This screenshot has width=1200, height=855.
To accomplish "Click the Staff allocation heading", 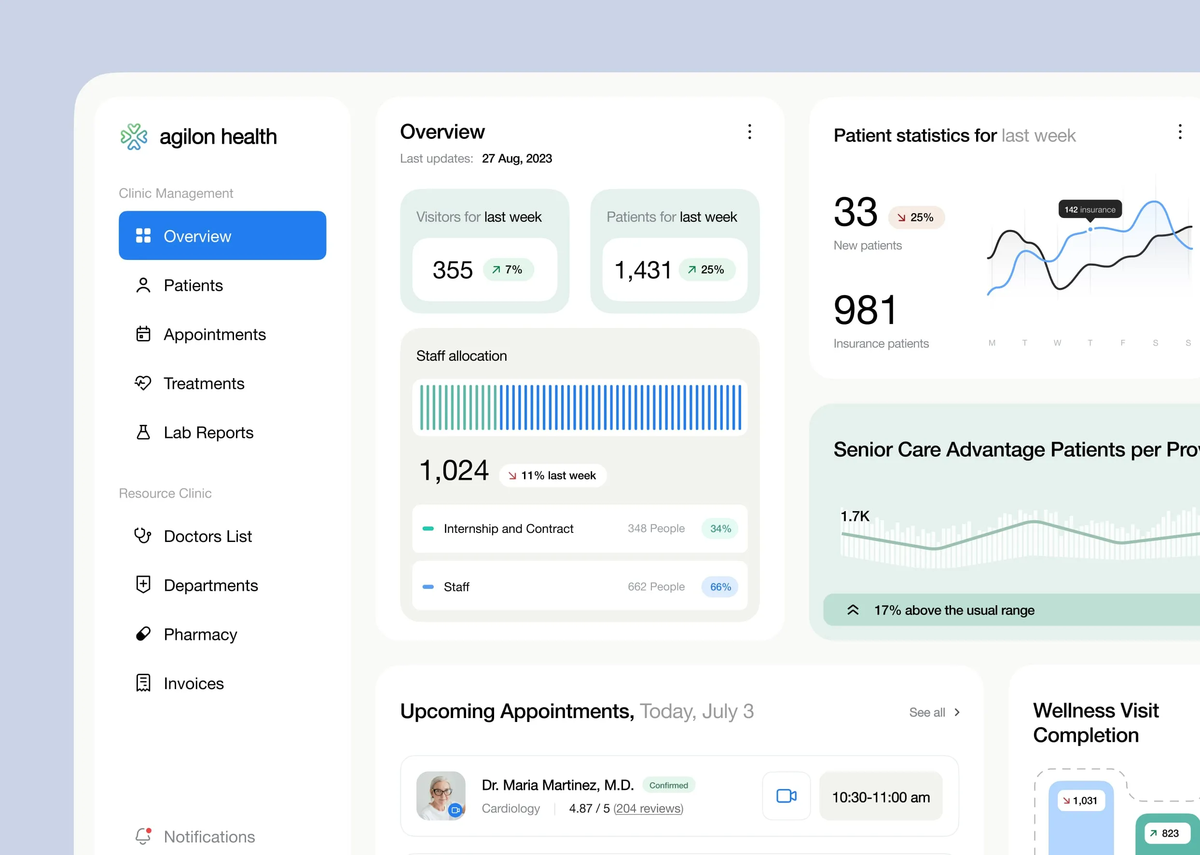I will [461, 356].
